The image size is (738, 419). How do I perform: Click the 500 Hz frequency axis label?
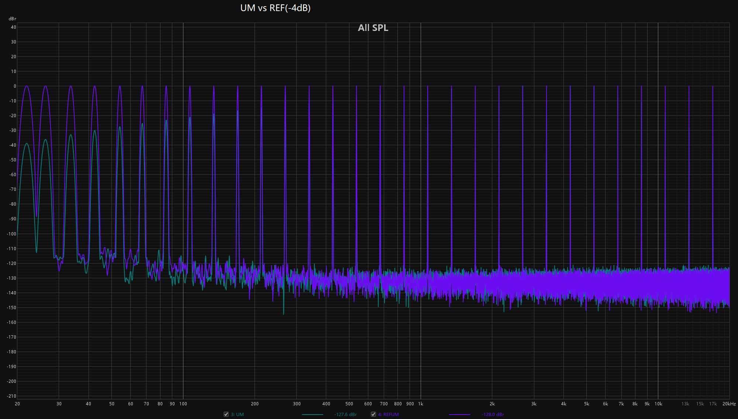tap(349, 404)
